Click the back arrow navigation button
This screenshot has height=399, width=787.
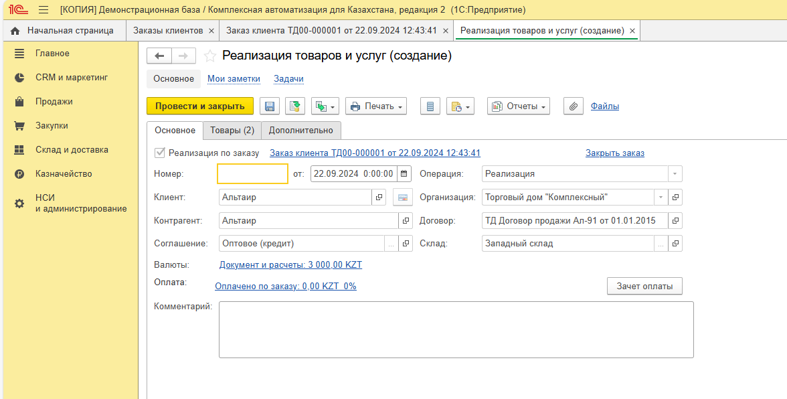point(159,56)
